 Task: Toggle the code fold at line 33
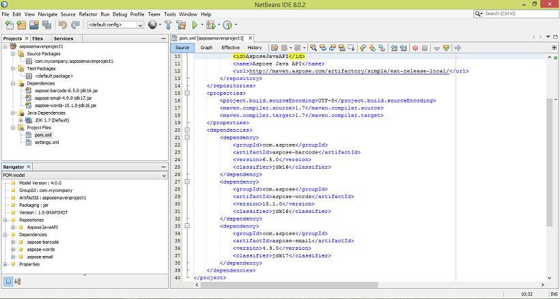187,226
